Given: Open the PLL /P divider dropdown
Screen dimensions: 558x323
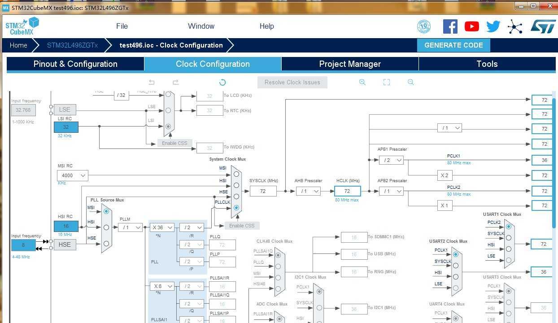Looking at the screenshot, I should pos(192,262).
